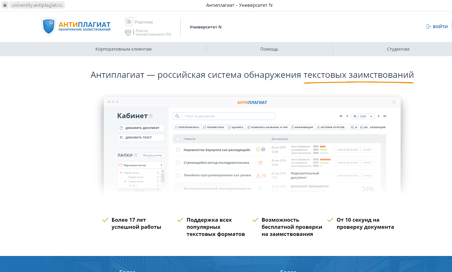Click ДОБАВИТЬ ТЕКСТ button
This screenshot has width=452, height=272.
coord(141,137)
